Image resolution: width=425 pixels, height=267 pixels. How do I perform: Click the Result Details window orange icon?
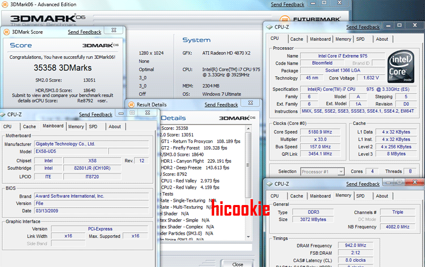tap(131, 104)
